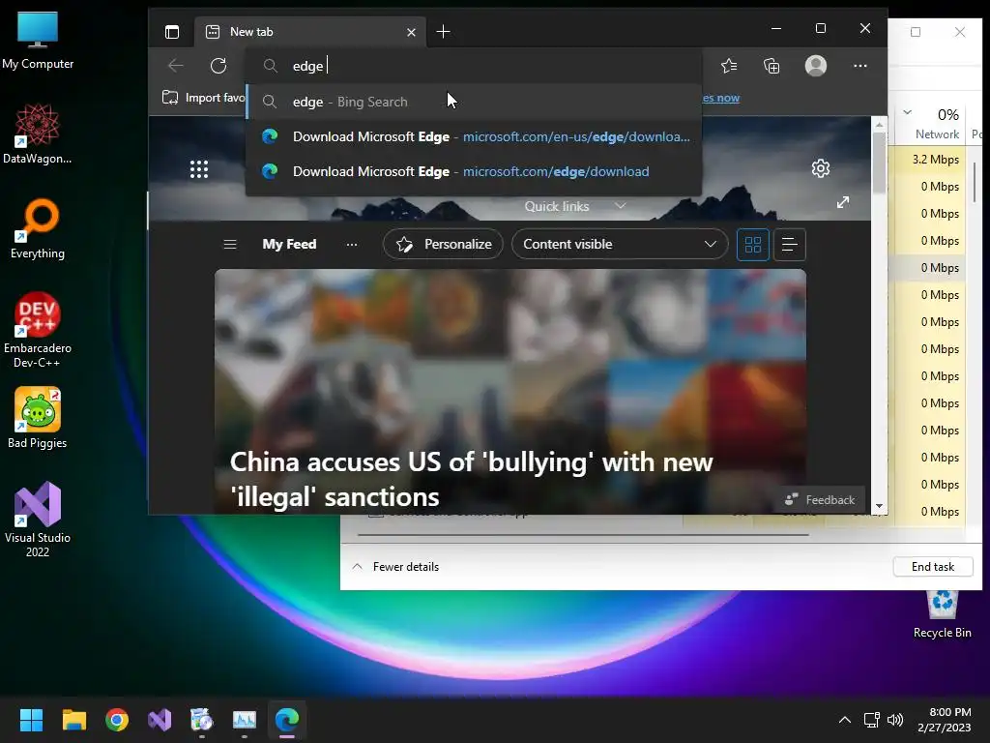Screen dimensions: 990x743
Task: Open Visual Studio from the taskbar
Action: tap(160, 720)
